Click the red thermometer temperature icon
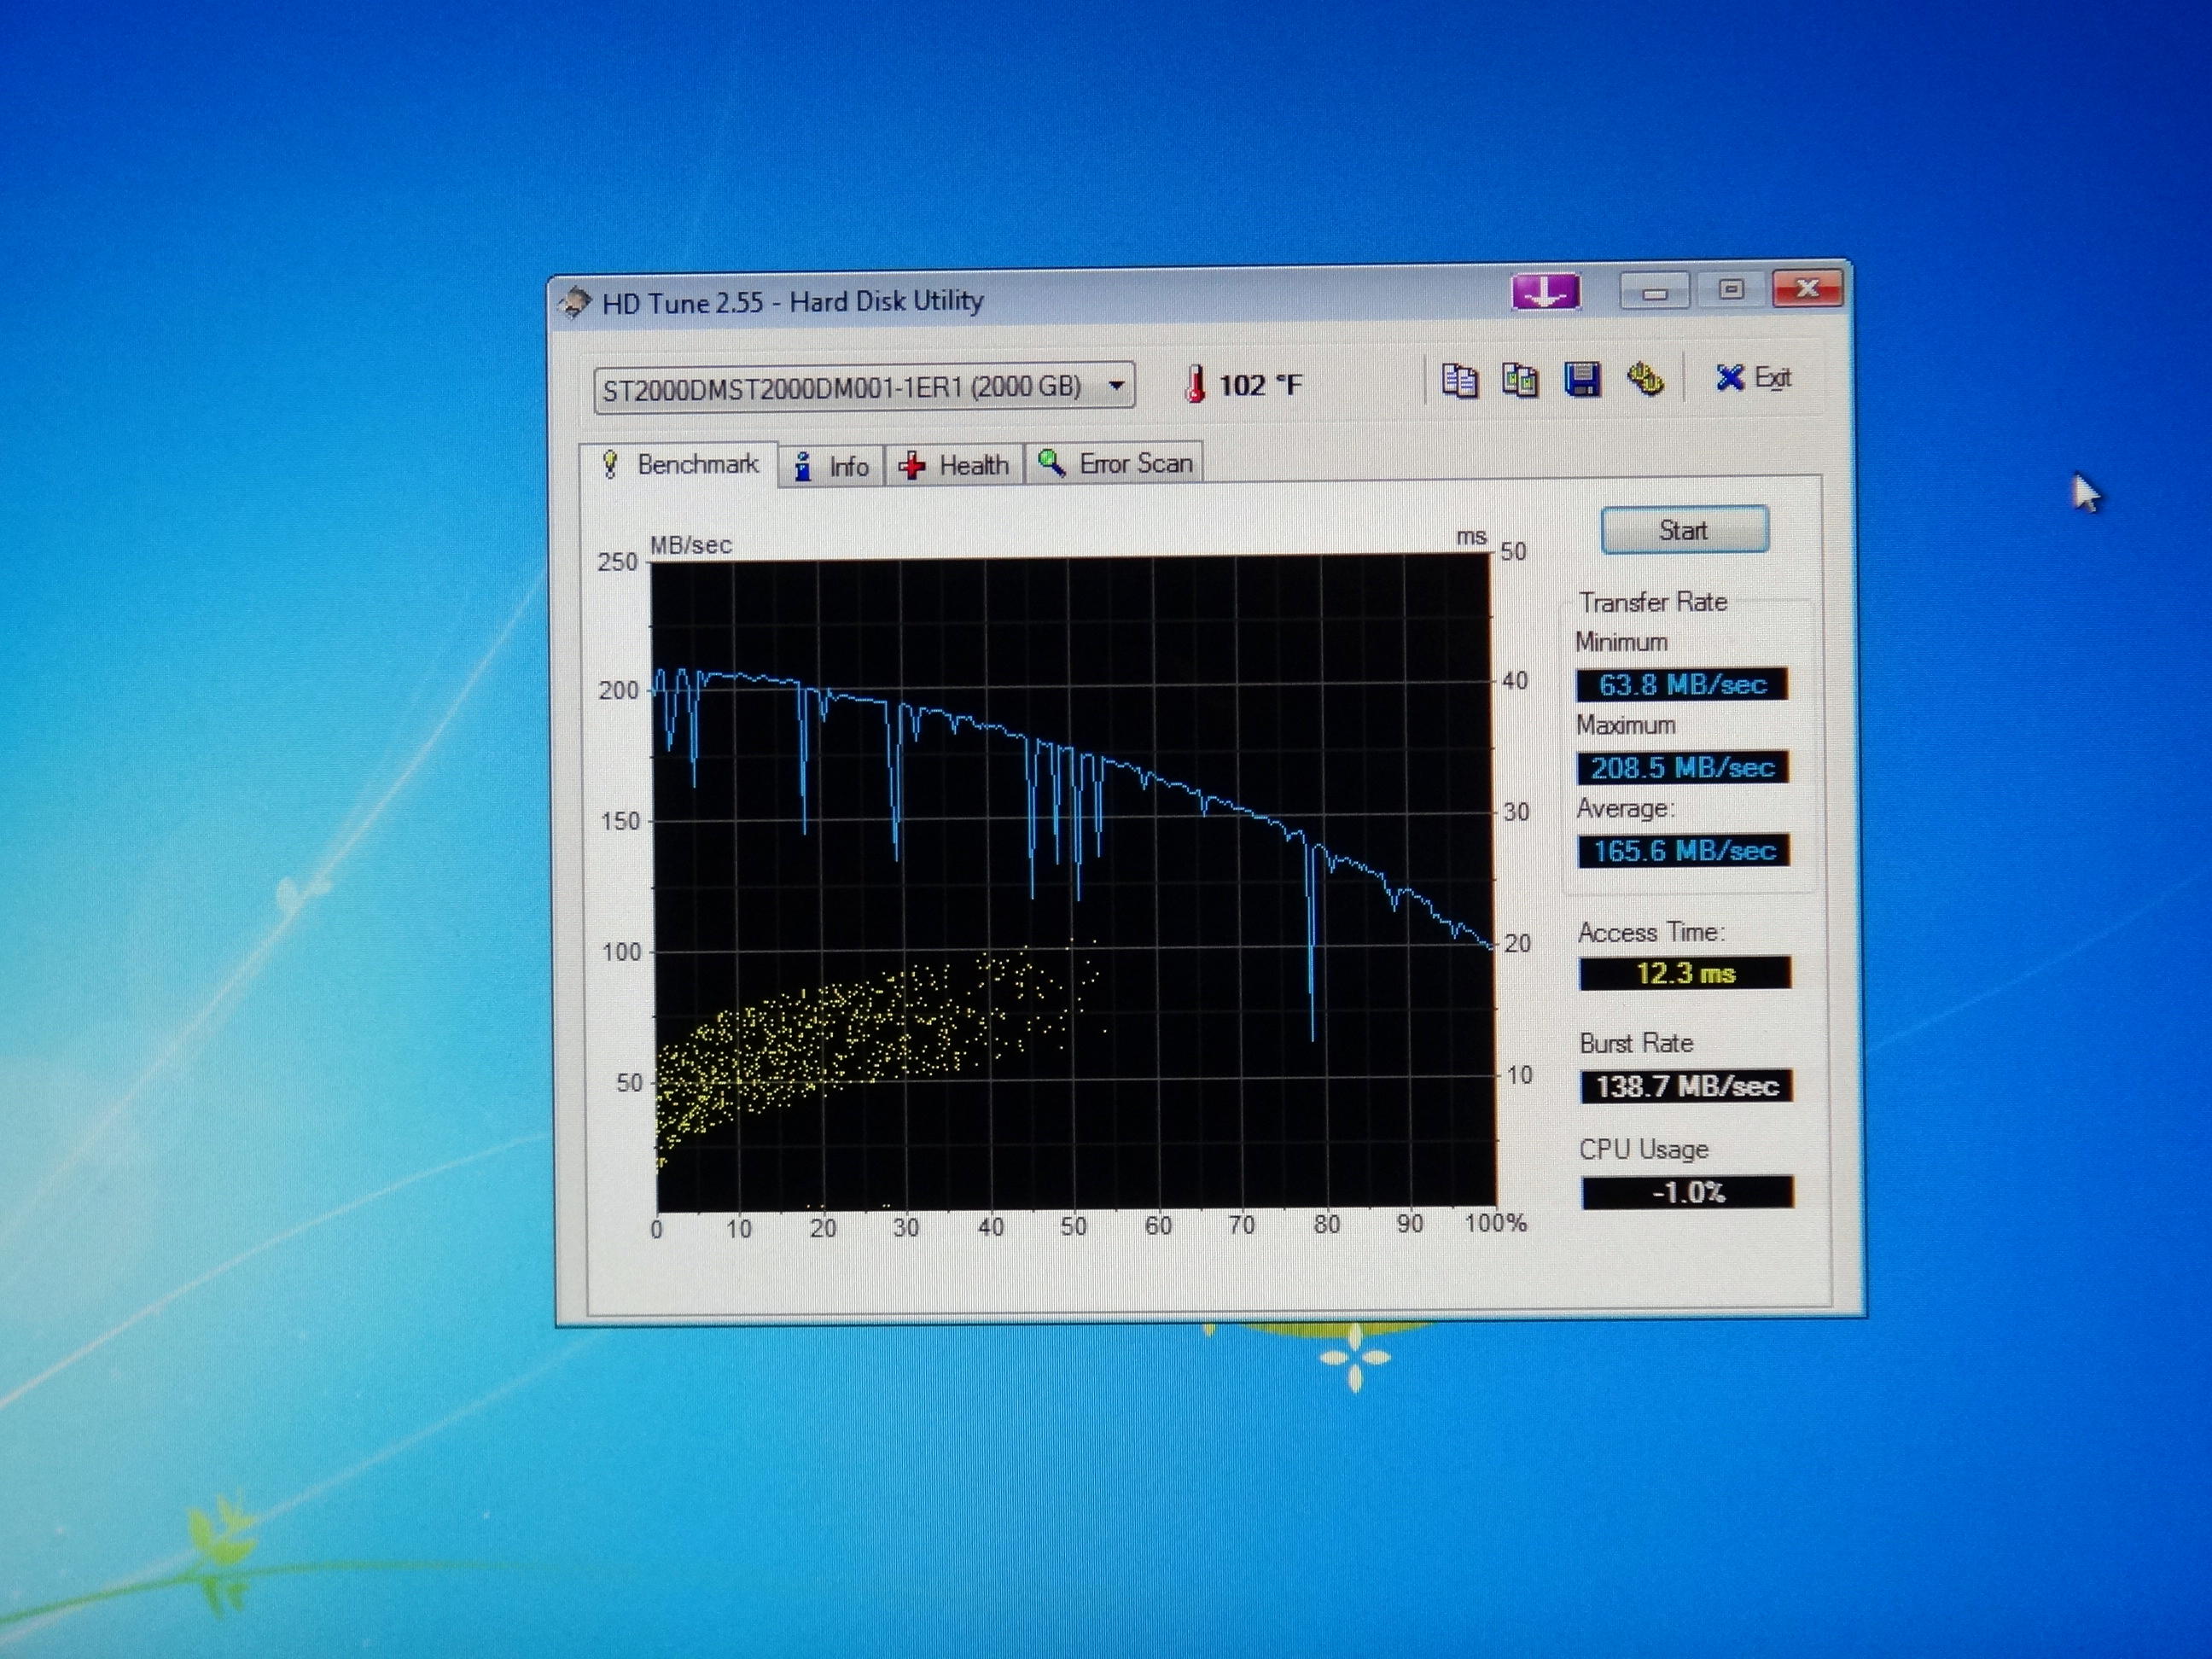 (1194, 385)
